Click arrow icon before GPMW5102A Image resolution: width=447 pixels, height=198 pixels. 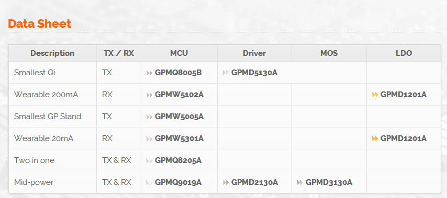point(149,95)
